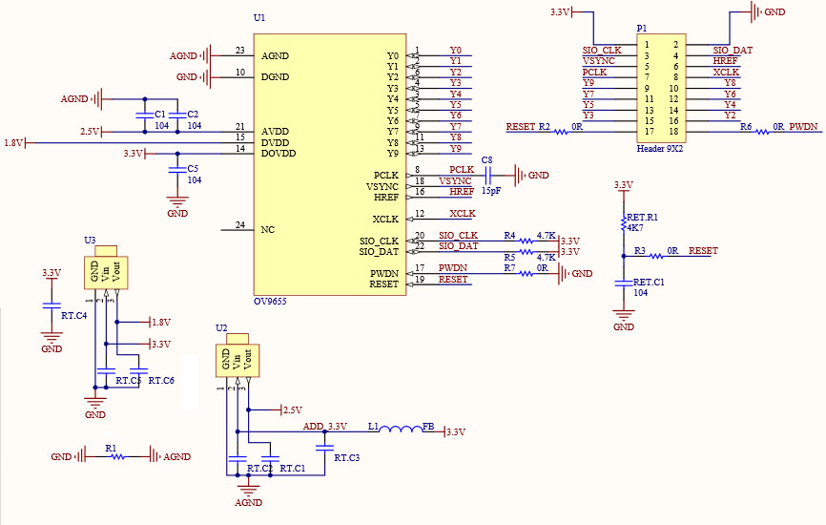Screen dimensions: 826x525
Task: Select the U1 OV9655 chip body
Action: point(330,164)
